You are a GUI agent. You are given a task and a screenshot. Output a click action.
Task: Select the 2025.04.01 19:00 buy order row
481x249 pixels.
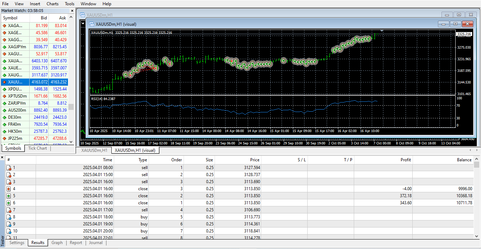point(141,224)
